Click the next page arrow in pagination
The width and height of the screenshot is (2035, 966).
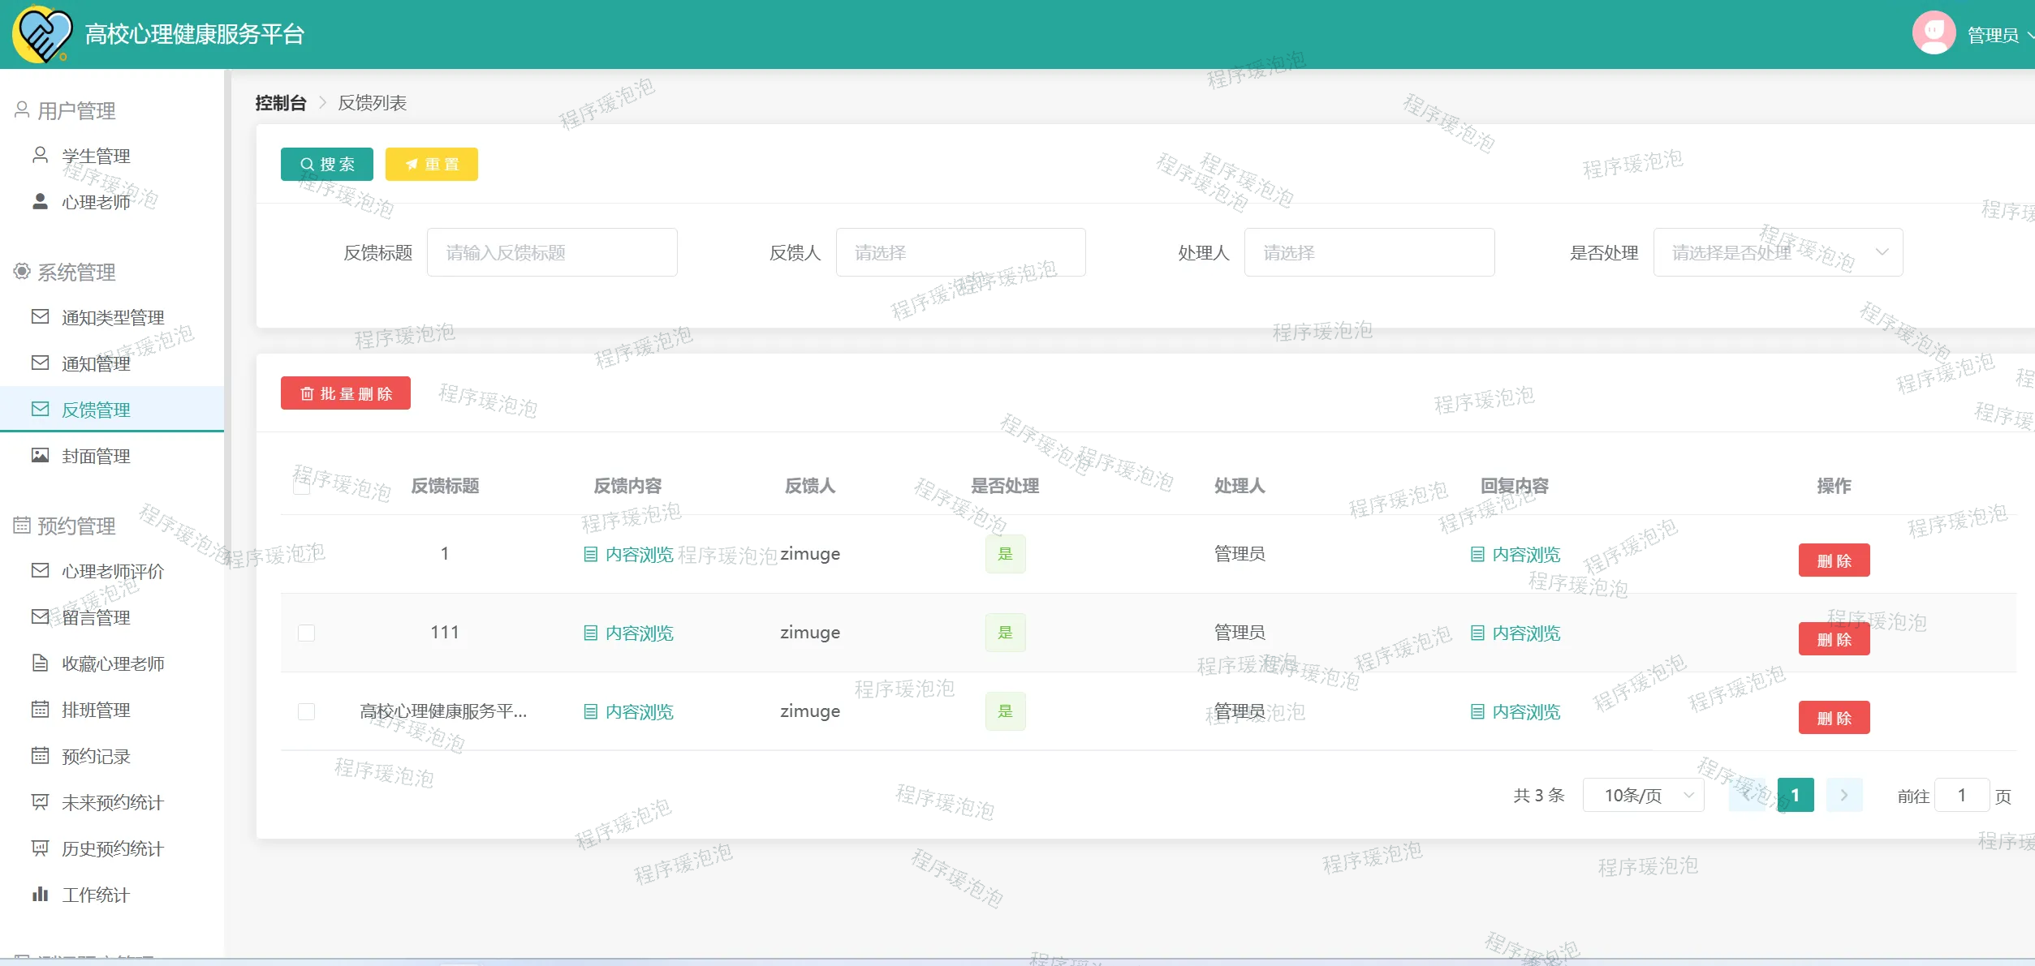click(1843, 795)
